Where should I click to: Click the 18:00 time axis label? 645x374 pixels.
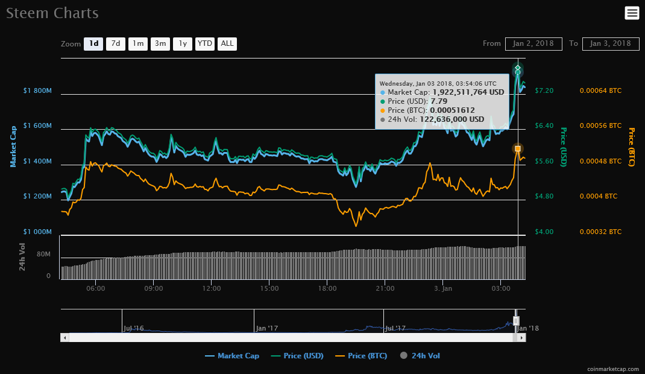(x=327, y=288)
